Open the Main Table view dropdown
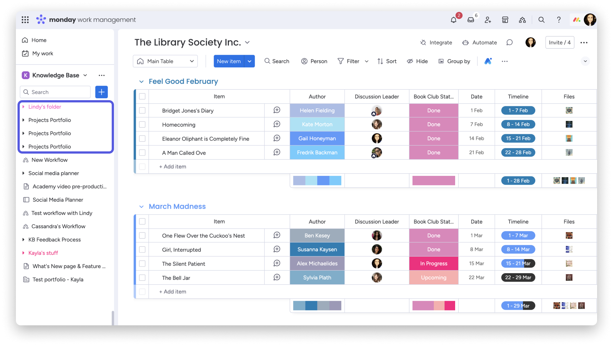This screenshot has height=346, width=613. tap(165, 61)
